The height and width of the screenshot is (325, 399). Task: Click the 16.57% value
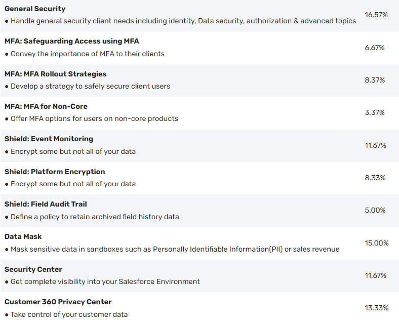[376, 15]
